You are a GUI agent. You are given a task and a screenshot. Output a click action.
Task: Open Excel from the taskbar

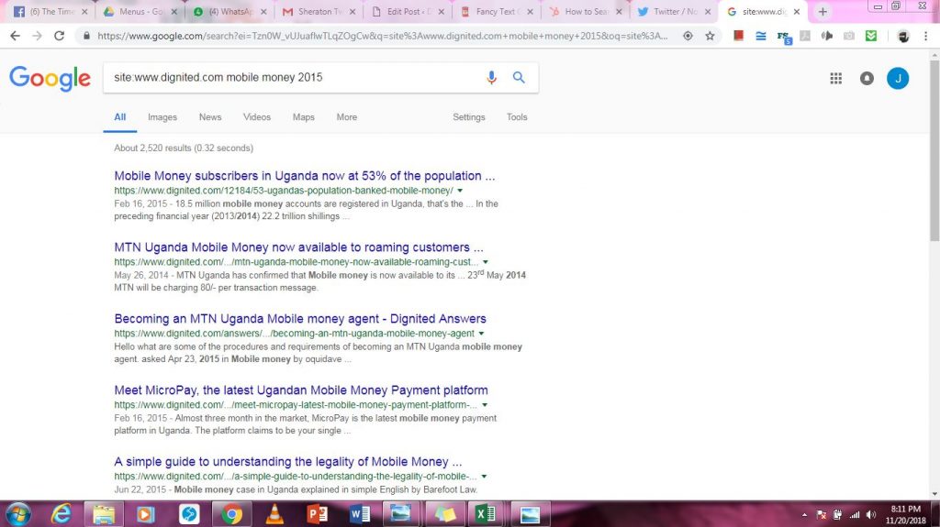click(486, 514)
